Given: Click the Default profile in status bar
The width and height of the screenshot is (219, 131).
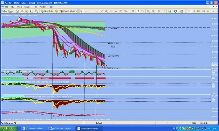Looking at the screenshot, I should tap(99, 123).
